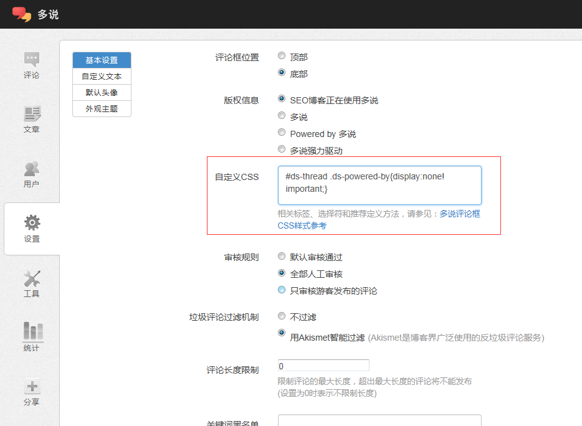582x426 pixels.
Task: Click the 评论长度限制 label
Action: coord(232,370)
